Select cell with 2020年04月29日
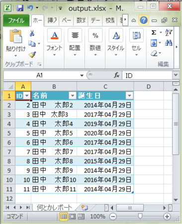This screenshot has height=224, width=182. click(x=105, y=133)
